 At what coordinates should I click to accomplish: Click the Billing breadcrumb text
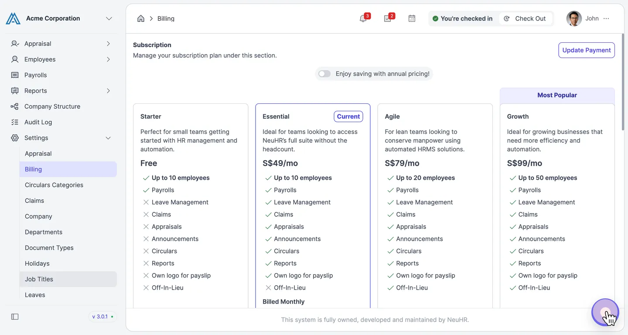[x=166, y=18]
